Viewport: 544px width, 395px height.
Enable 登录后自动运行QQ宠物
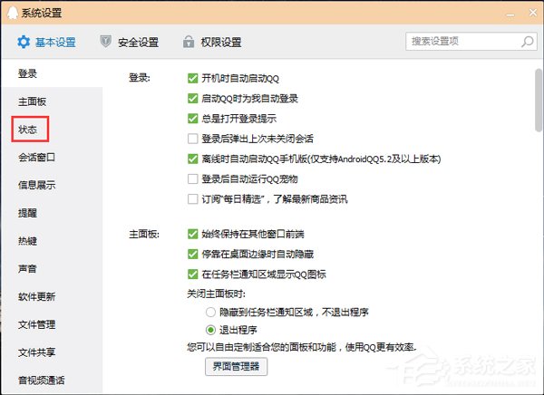pos(192,179)
